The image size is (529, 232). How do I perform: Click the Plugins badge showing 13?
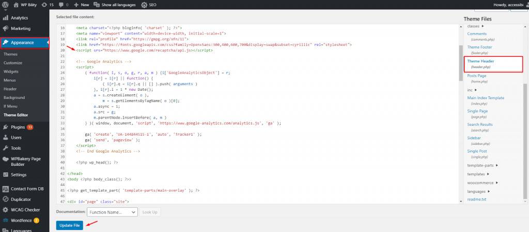coord(30,127)
